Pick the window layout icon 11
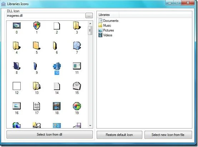The image size is (198, 147). coord(77,66)
